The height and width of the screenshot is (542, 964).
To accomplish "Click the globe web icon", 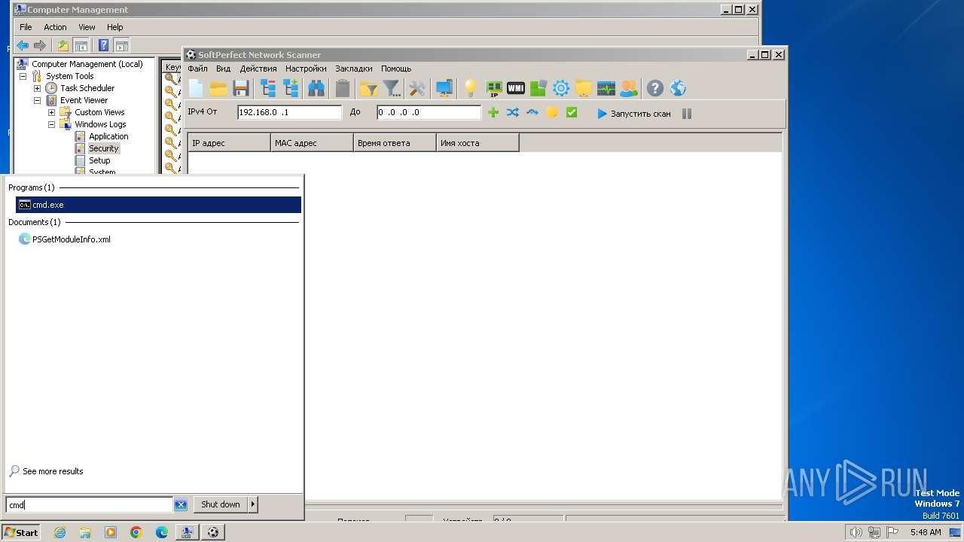I will (x=678, y=89).
